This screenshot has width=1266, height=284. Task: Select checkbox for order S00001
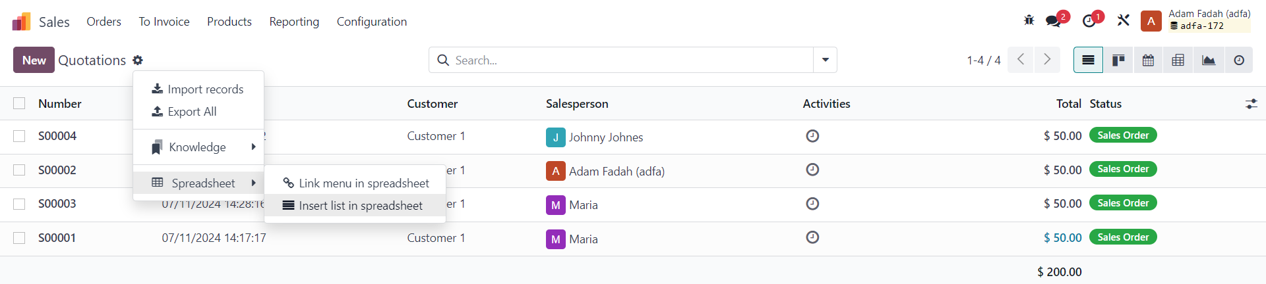coord(19,238)
